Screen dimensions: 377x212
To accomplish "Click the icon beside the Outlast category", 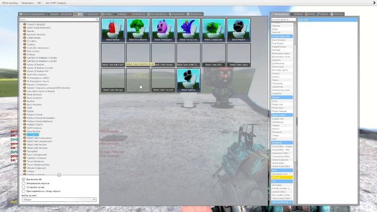I will coord(25,111).
